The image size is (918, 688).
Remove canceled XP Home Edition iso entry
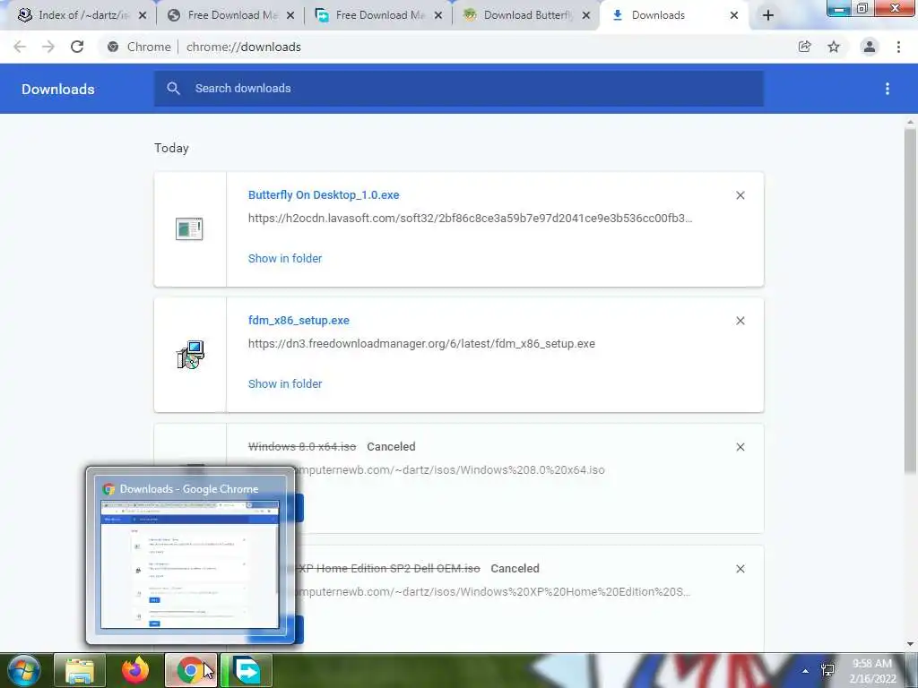point(740,569)
